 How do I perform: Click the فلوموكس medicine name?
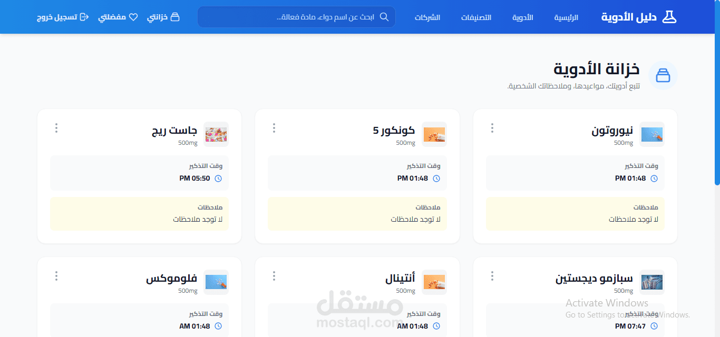tap(172, 279)
